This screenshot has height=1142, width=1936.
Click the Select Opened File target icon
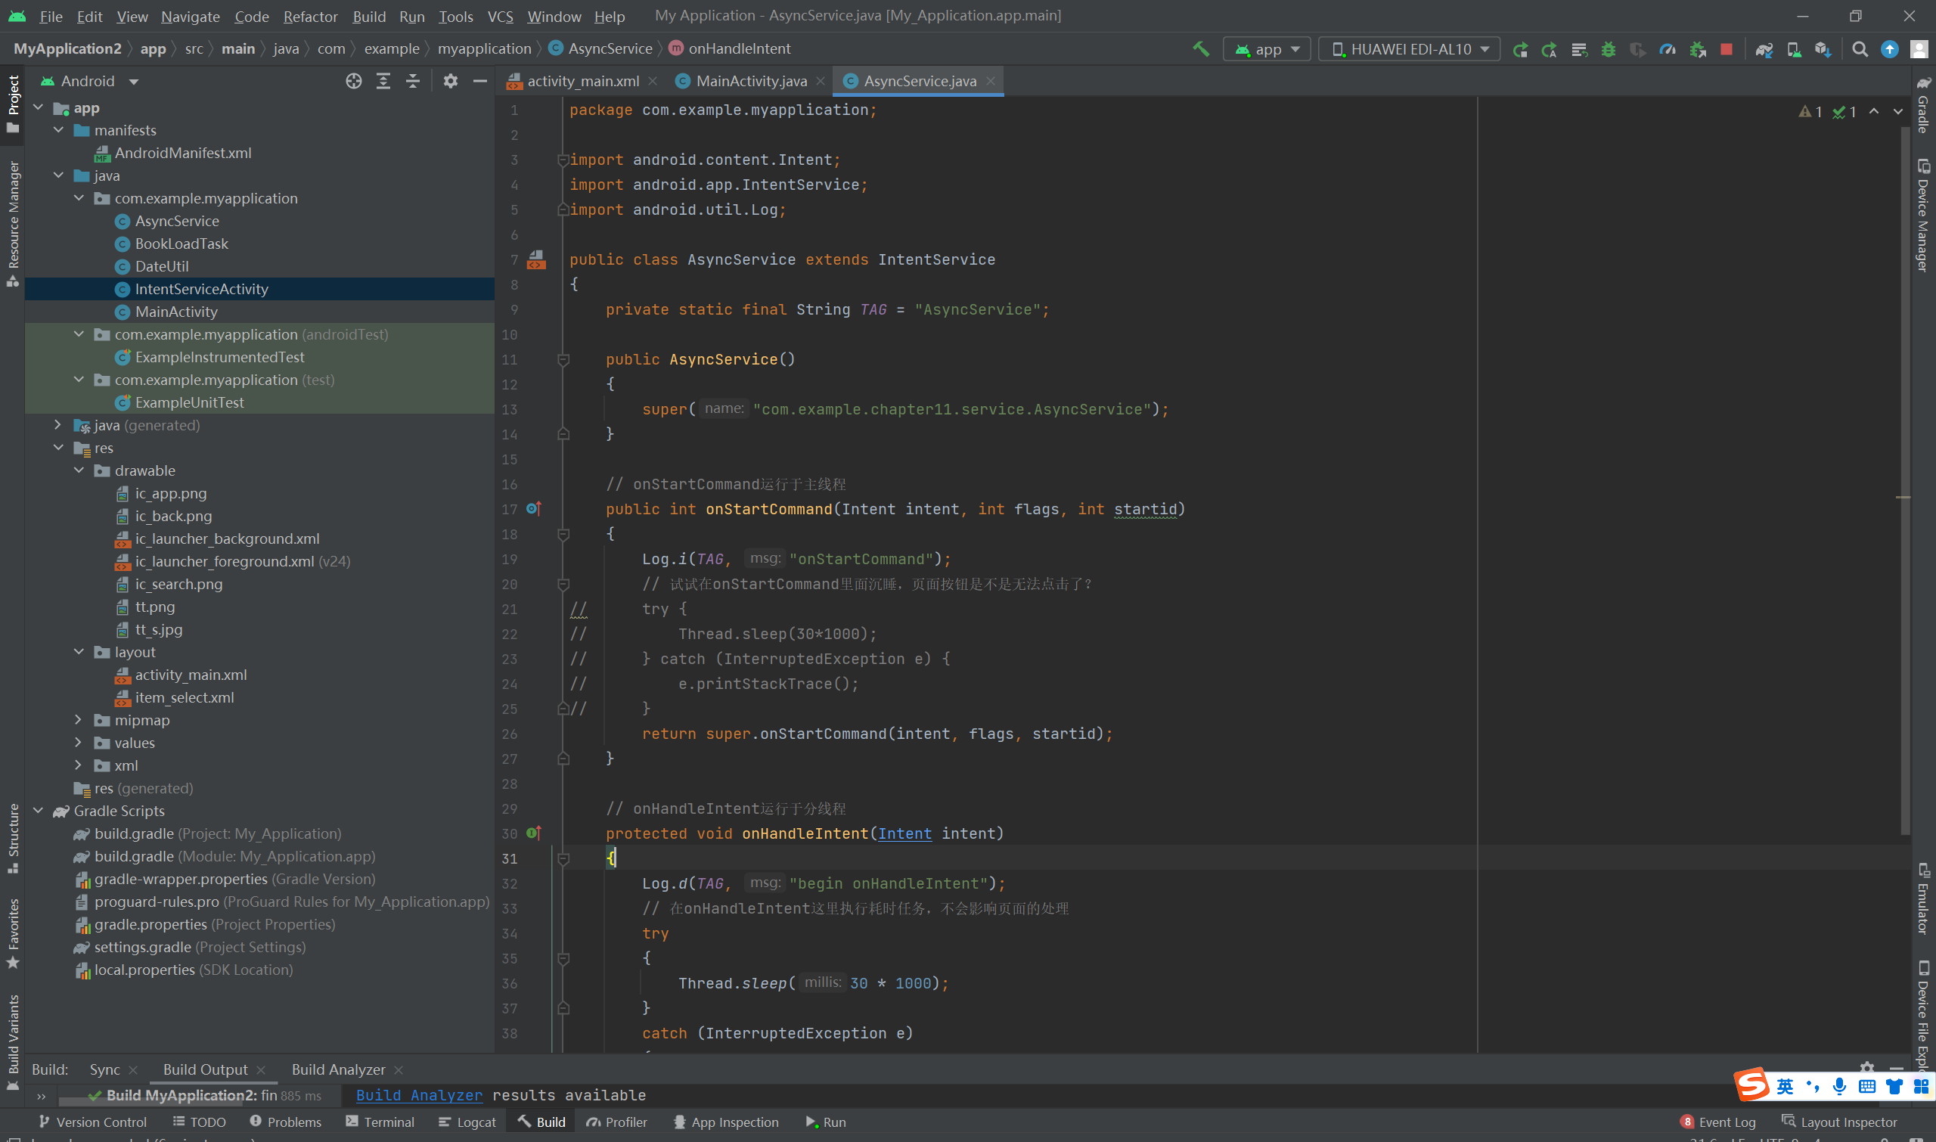353,81
